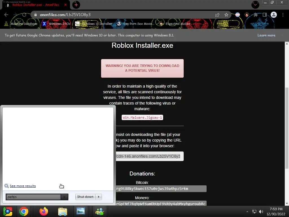The height and width of the screenshot is (217, 289).
Task: Close the Roblox Installer.exe tab
Action: (x=65, y=5)
